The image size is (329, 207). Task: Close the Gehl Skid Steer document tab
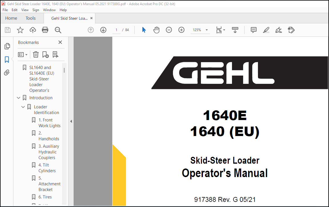(x=91, y=18)
